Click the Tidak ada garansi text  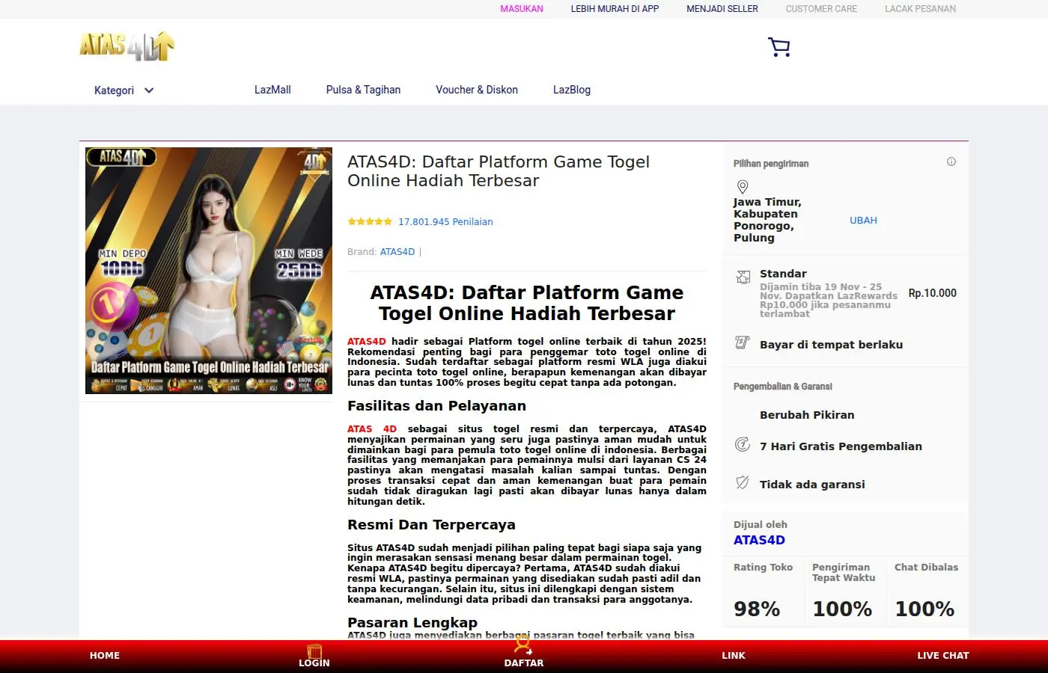click(x=812, y=485)
